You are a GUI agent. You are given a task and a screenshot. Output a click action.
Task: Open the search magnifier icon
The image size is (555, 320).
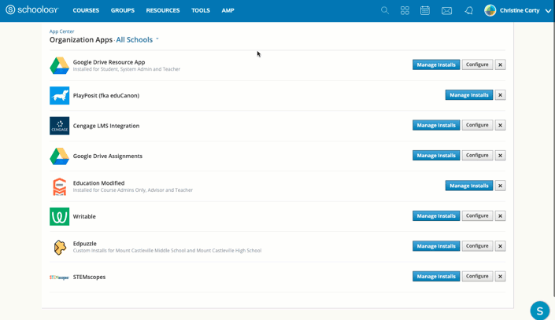(x=385, y=11)
